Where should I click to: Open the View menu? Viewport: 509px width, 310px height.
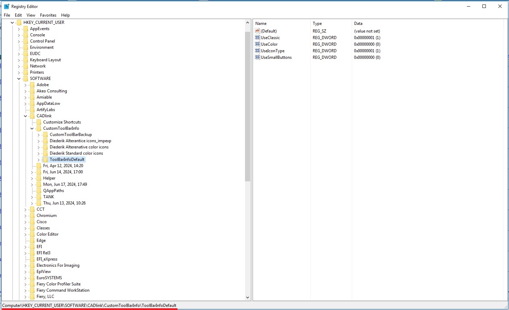click(31, 15)
